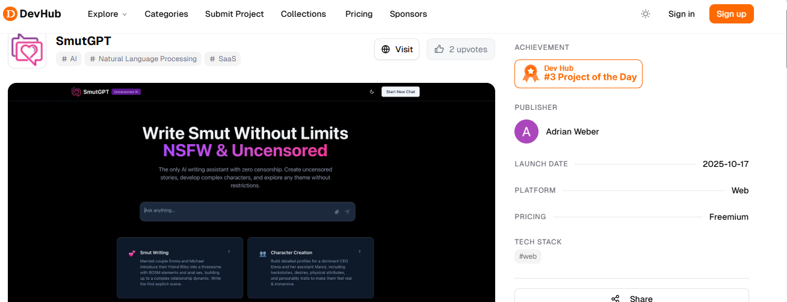Click Start New Chat in screenshot

click(x=400, y=92)
